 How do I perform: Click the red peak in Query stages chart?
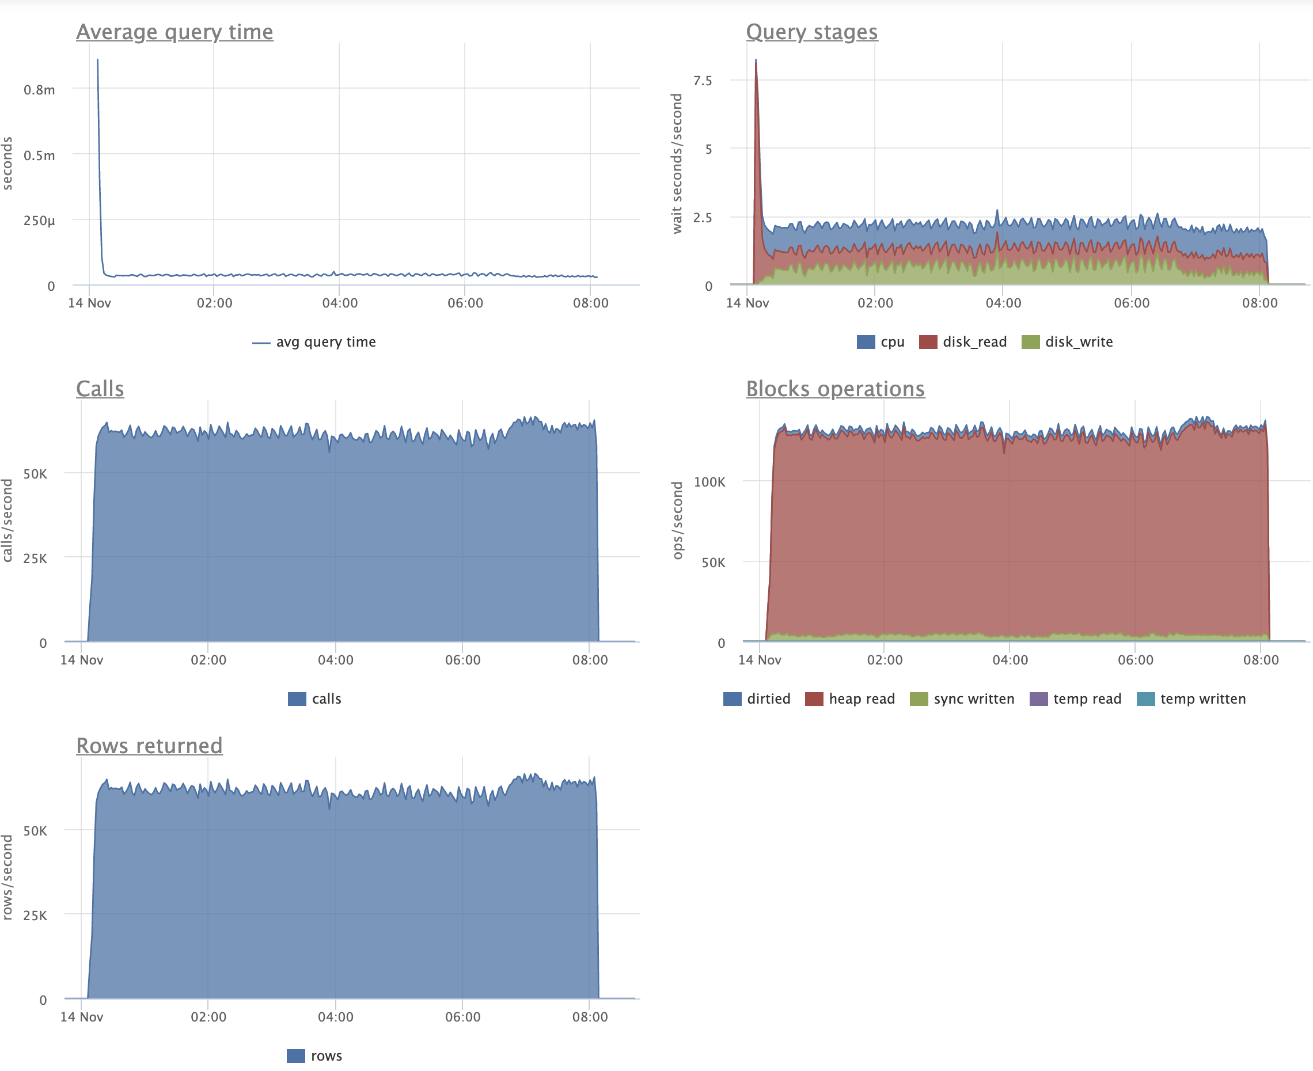point(757,68)
